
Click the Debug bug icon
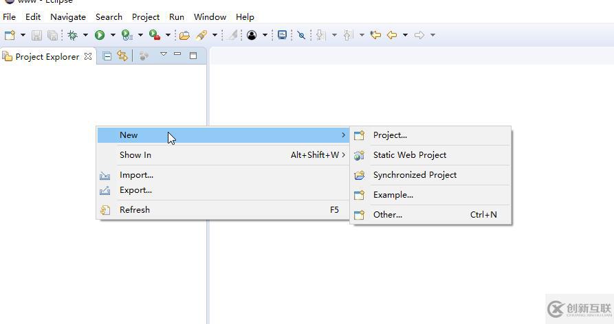click(x=72, y=35)
